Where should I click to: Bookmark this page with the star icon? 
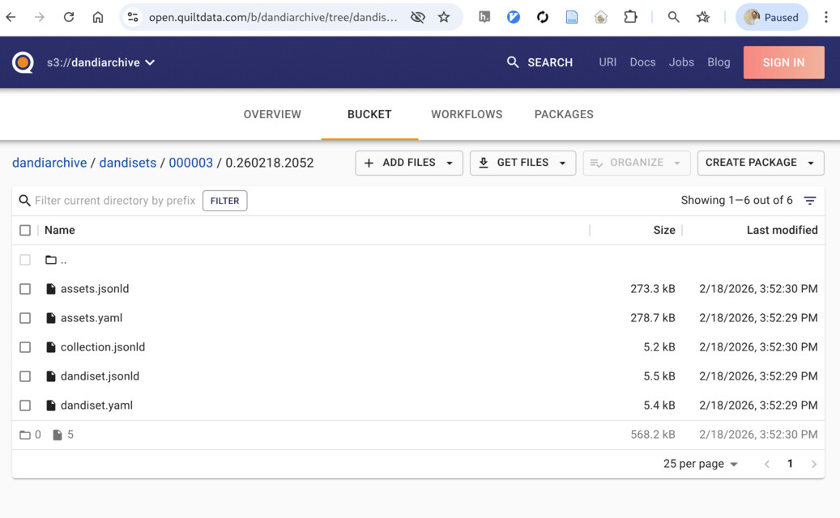point(444,17)
